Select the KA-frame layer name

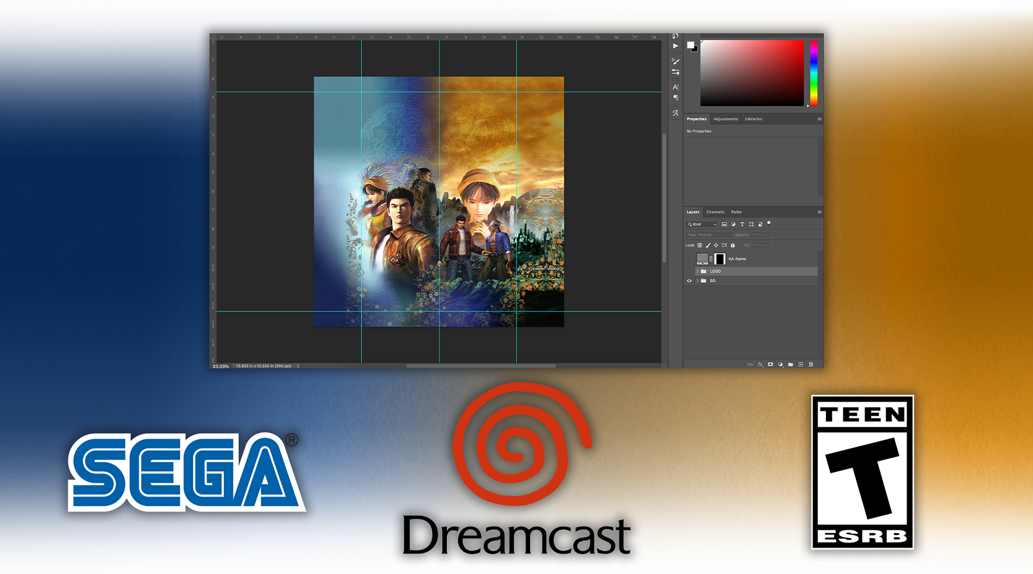click(737, 259)
